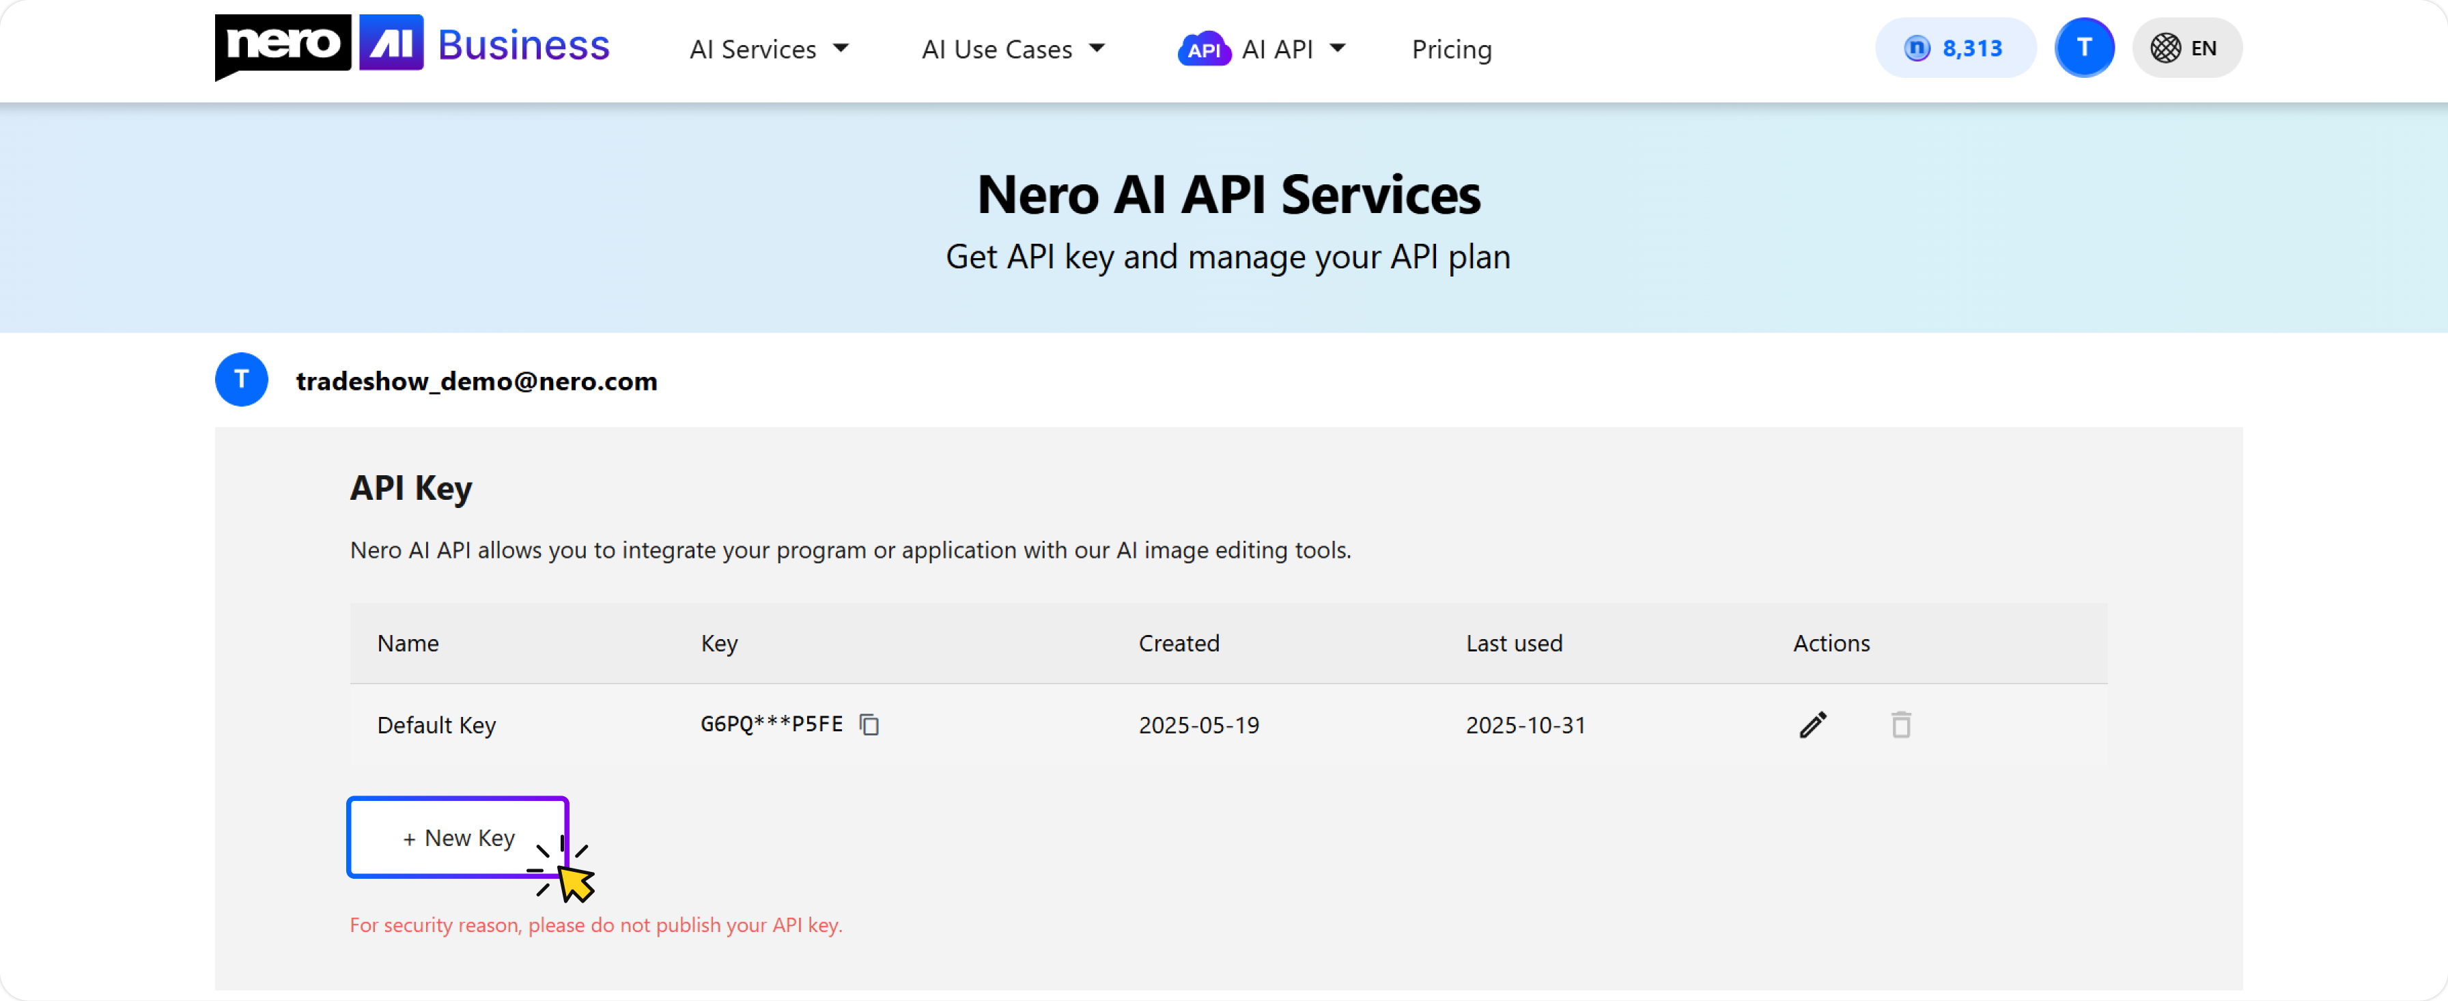Viewport: 2448px width, 1001px height.
Task: Select the masked key G6PQ***P5FE
Action: 771,724
